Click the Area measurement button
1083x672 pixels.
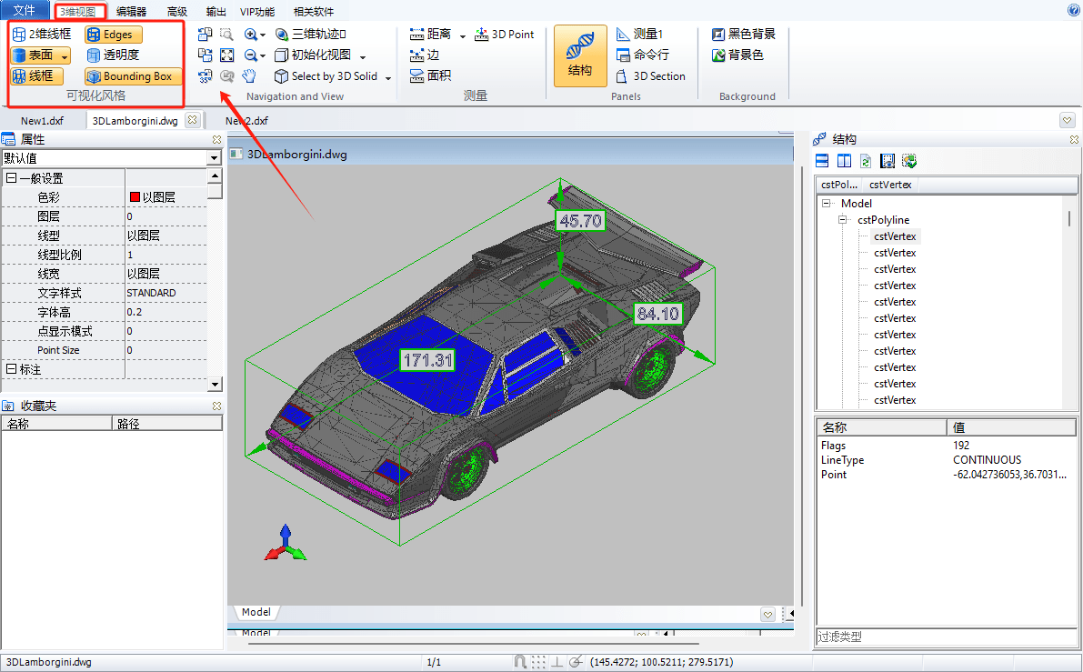pyautogui.click(x=430, y=76)
